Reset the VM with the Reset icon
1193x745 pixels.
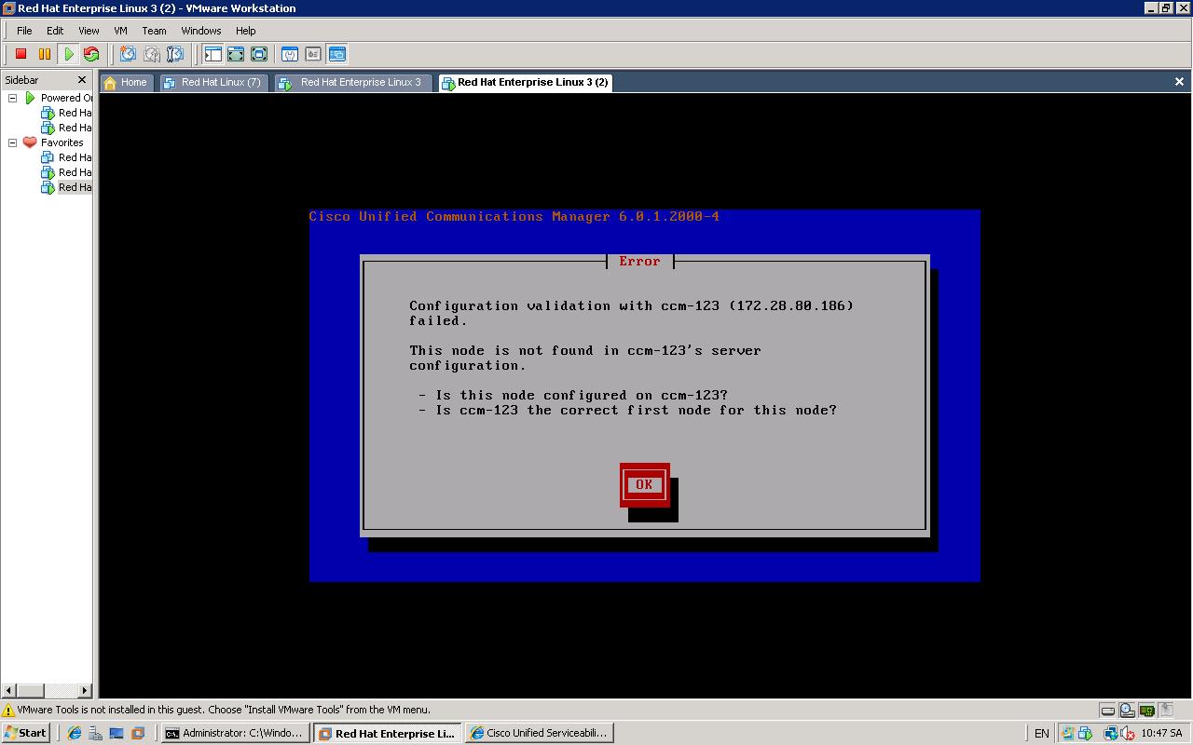[x=90, y=54]
